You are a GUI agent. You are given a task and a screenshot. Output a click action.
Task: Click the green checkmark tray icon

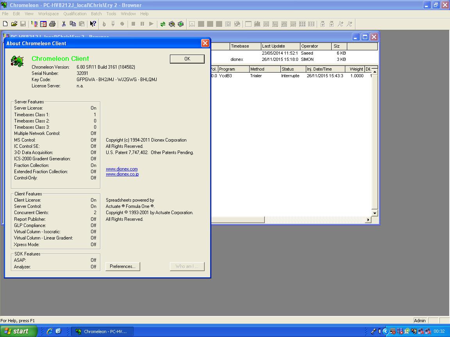click(407, 332)
